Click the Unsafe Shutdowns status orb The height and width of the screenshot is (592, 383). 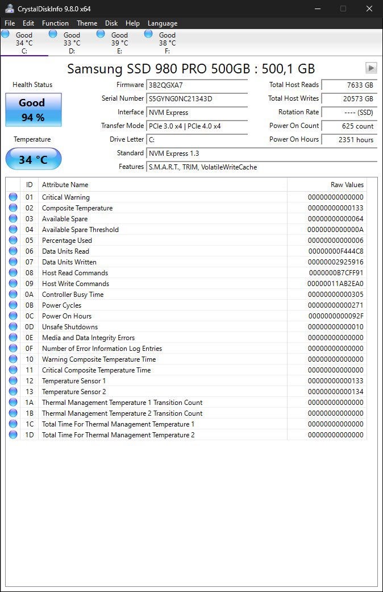(13, 326)
